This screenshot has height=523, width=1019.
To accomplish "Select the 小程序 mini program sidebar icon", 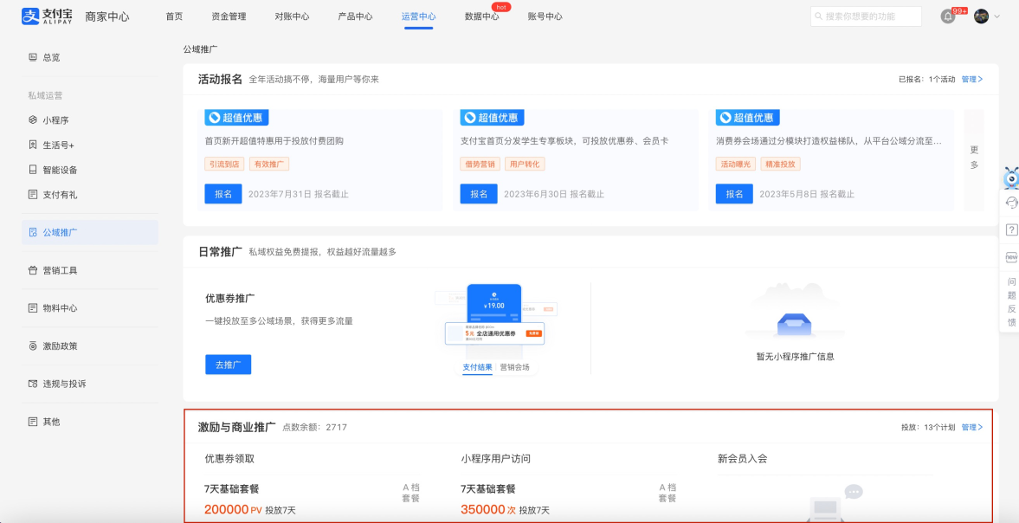I will click(x=33, y=120).
